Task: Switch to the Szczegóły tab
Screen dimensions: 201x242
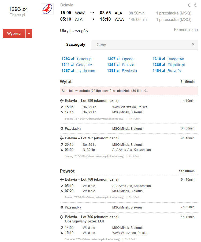Action: click(x=76, y=45)
